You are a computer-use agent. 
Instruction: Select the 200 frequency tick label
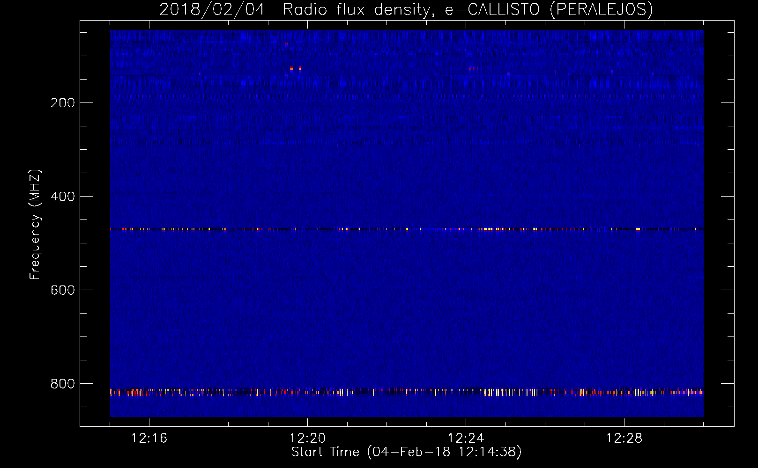coord(62,103)
